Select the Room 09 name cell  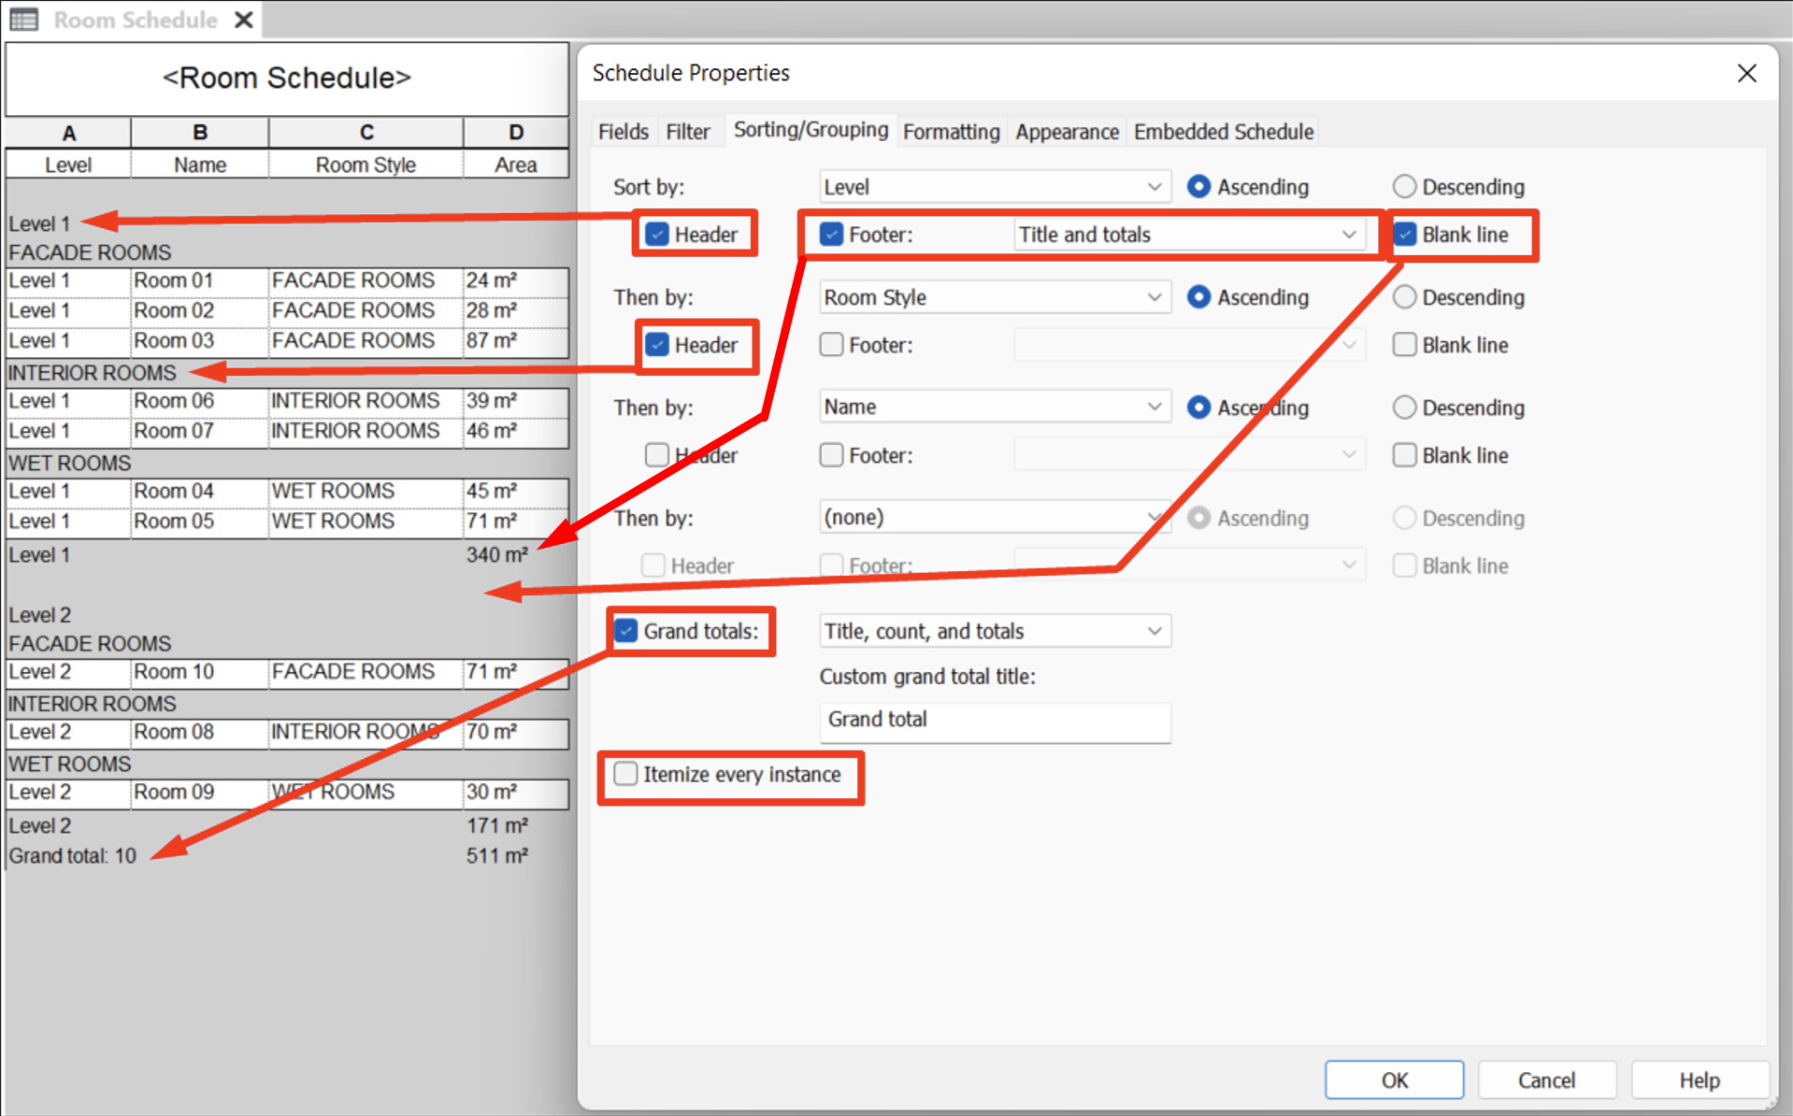coord(200,793)
